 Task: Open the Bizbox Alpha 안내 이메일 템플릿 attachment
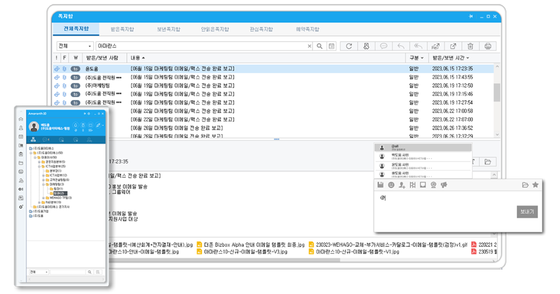251,245
